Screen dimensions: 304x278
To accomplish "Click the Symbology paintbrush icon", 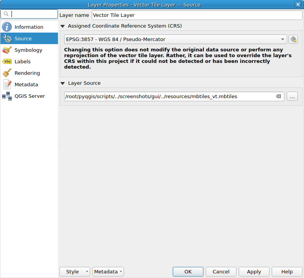I will [7, 50].
